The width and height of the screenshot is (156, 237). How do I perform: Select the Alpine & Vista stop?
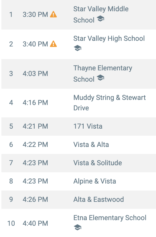click(x=79, y=181)
